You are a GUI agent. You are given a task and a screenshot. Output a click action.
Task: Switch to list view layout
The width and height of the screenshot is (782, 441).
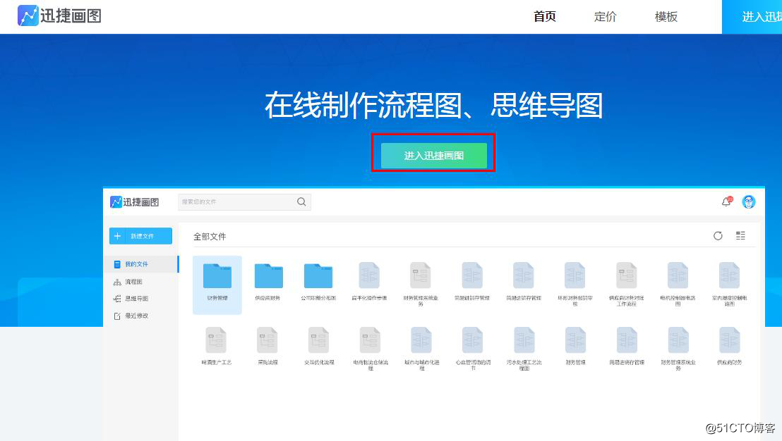coord(740,236)
